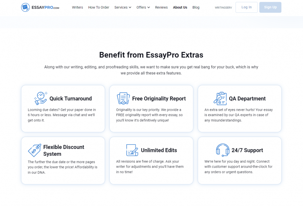Click the QA Department clipboard icon
The image size is (303, 206).
pyautogui.click(x=220, y=98)
